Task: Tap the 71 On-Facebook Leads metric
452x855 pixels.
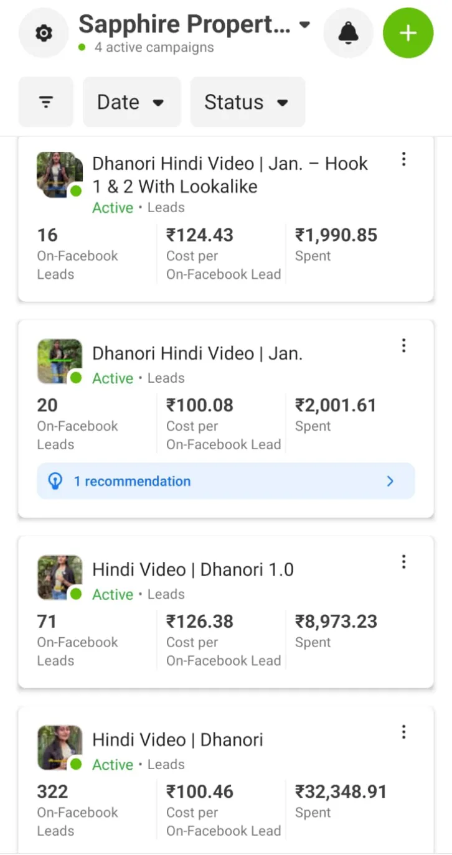Action: point(47,621)
